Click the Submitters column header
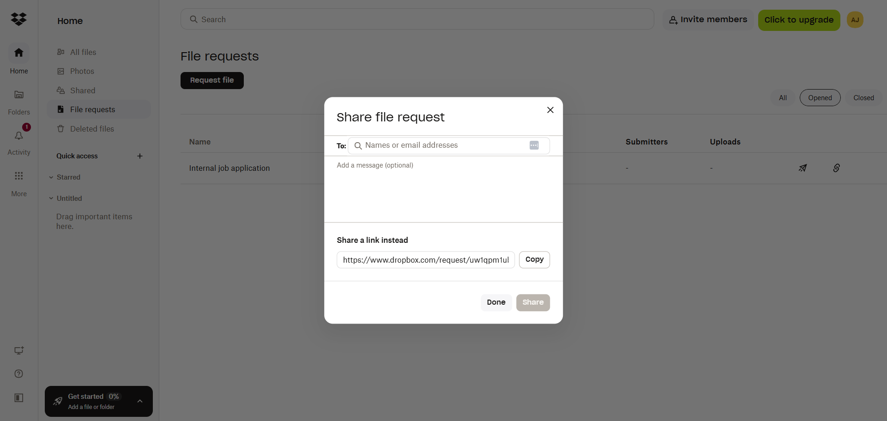 tap(646, 142)
